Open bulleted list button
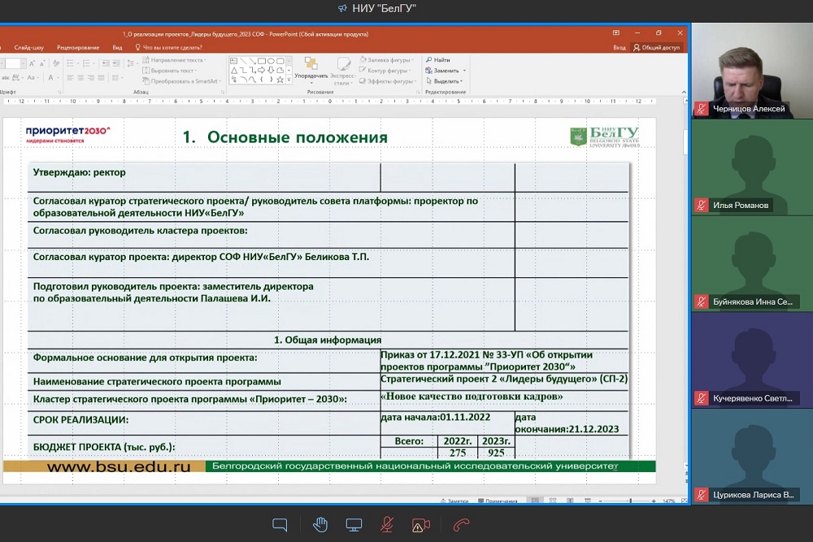The height and width of the screenshot is (542, 813). click(72, 63)
